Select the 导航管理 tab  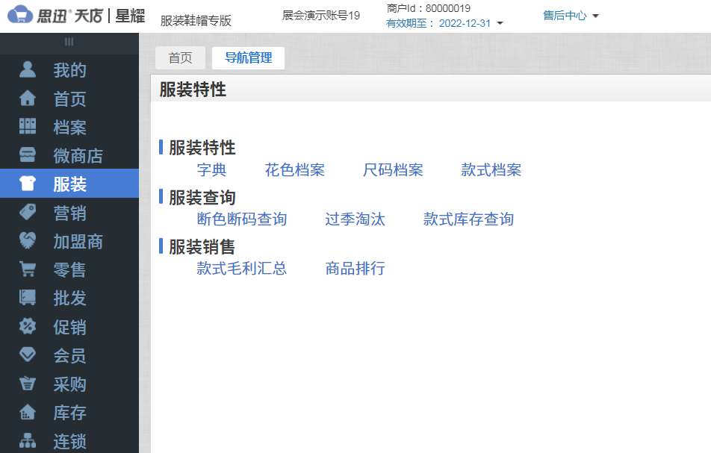tap(248, 57)
